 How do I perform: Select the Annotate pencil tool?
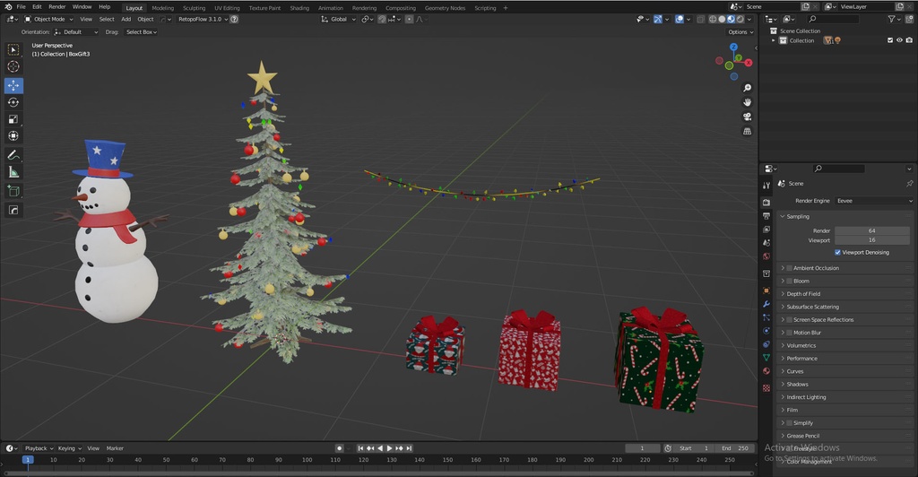click(x=13, y=155)
